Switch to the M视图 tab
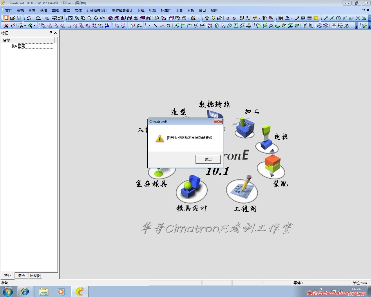Viewport: 371px width, 297px height. 35,276
